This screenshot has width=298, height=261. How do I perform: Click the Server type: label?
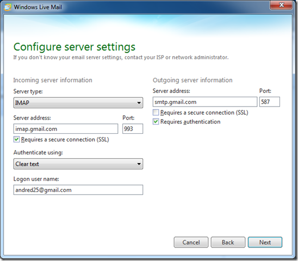[28, 91]
